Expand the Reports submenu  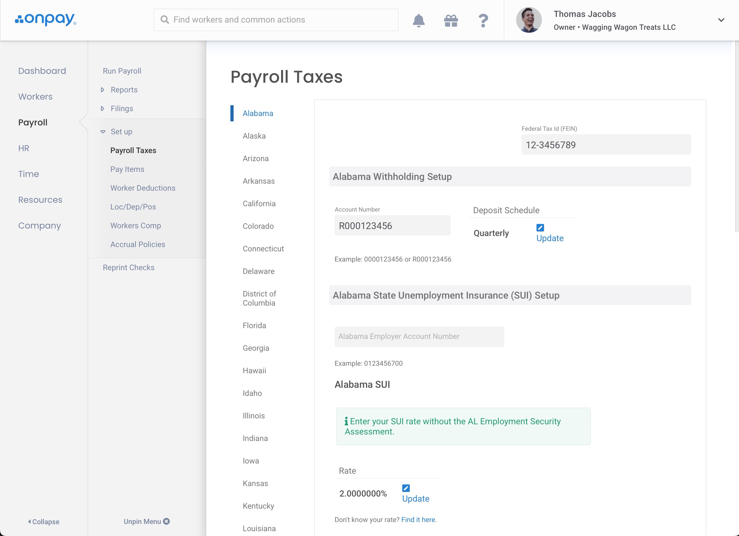124,90
